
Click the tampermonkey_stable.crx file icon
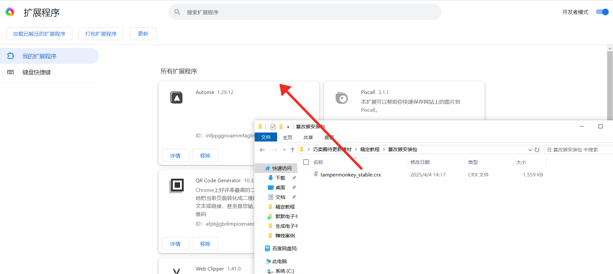coord(316,175)
